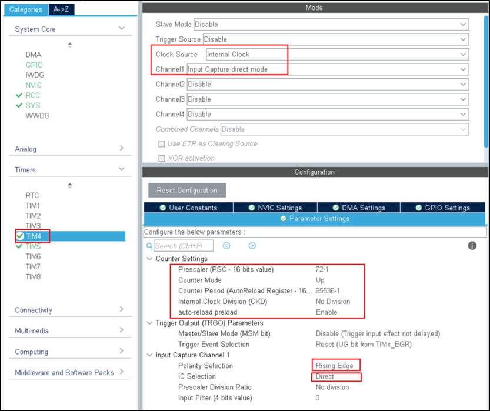The image size is (490, 411).
Task: Click the sort arrows under System Core
Action: [x=70, y=45]
